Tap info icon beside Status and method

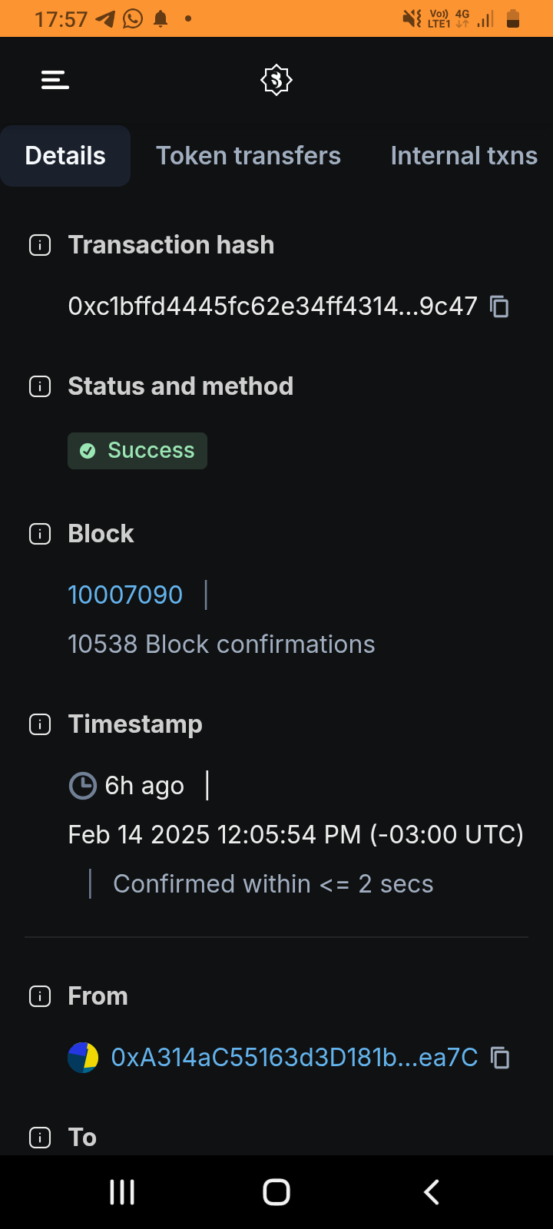pyautogui.click(x=40, y=386)
